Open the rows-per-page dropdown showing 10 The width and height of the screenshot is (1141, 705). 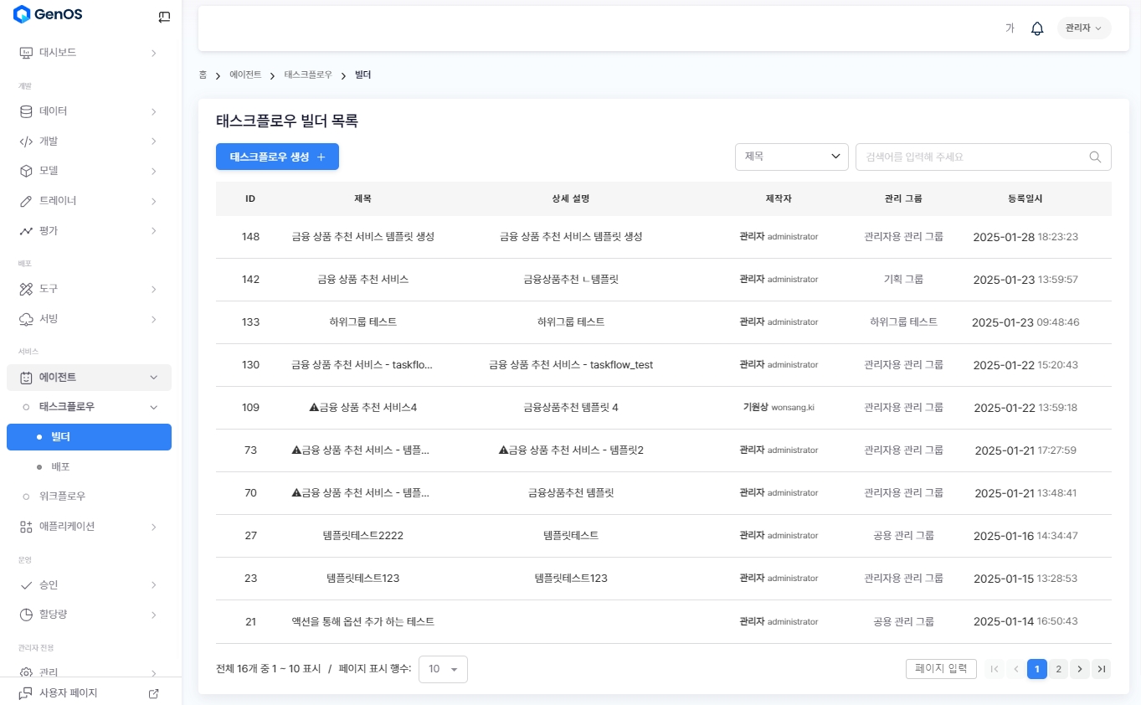(x=443, y=669)
